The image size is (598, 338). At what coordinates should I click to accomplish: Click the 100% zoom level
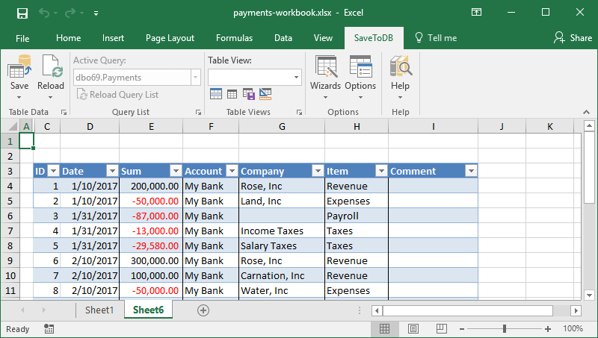pyautogui.click(x=573, y=329)
